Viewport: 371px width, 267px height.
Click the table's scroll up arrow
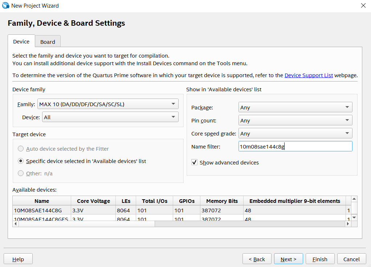coord(354,199)
